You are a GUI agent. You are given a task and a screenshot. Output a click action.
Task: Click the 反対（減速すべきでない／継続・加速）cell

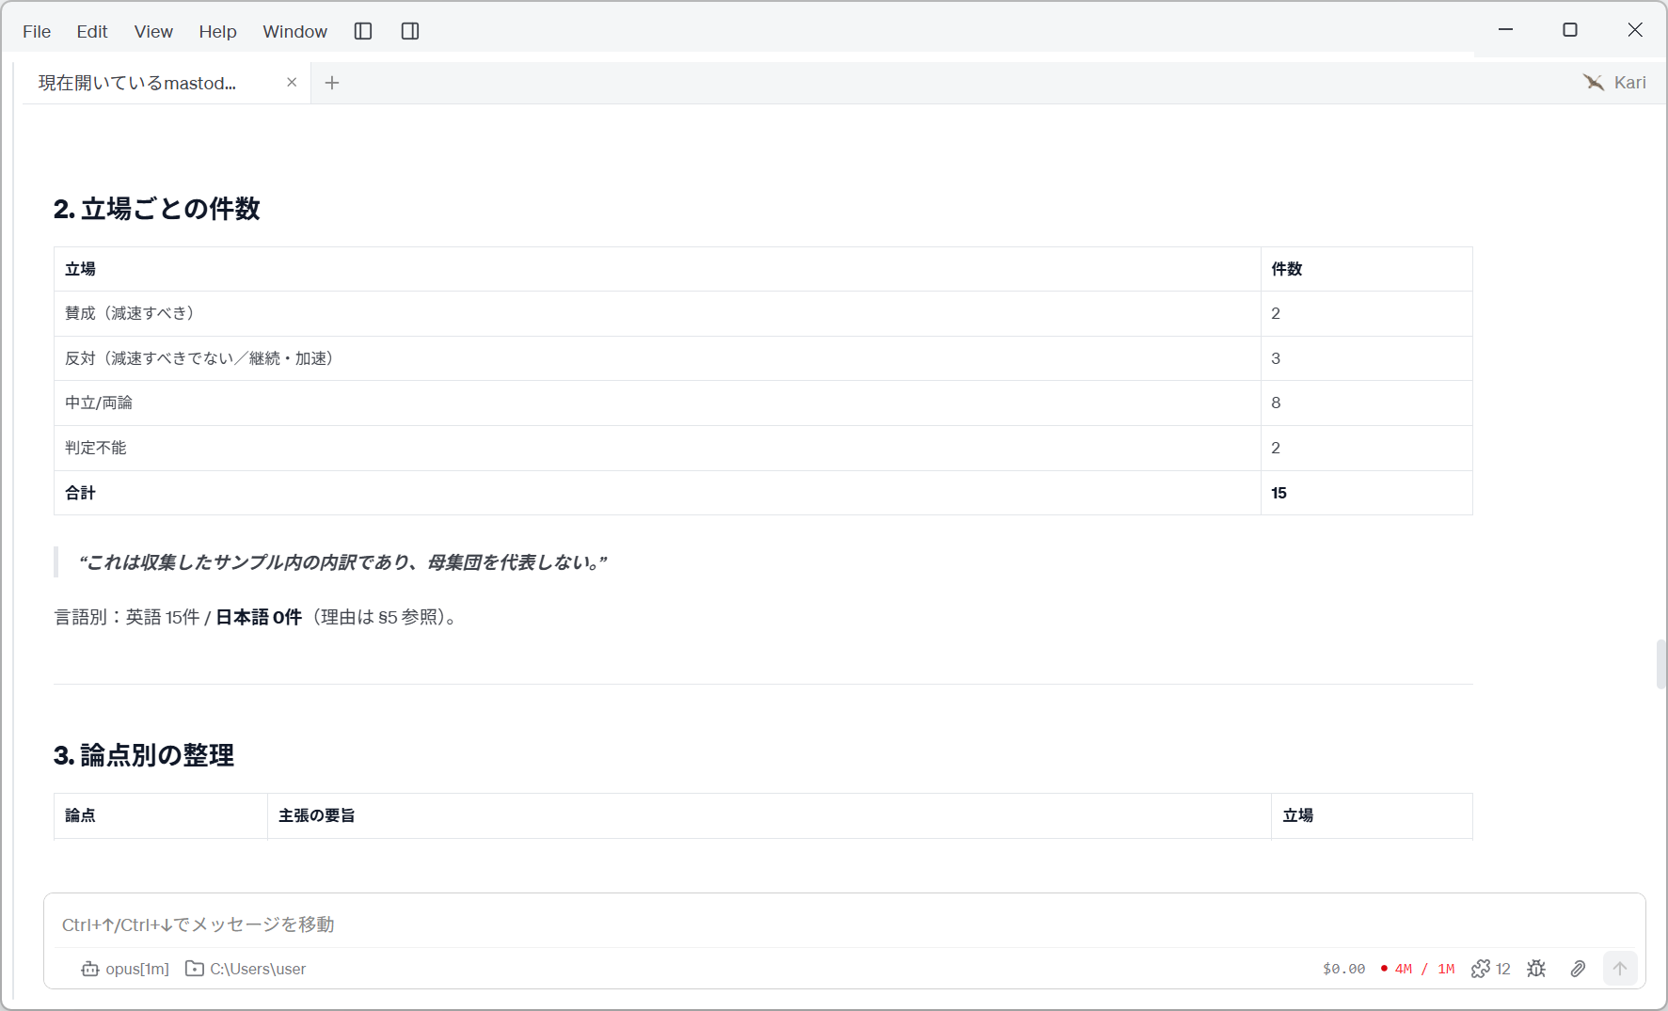[657, 358]
